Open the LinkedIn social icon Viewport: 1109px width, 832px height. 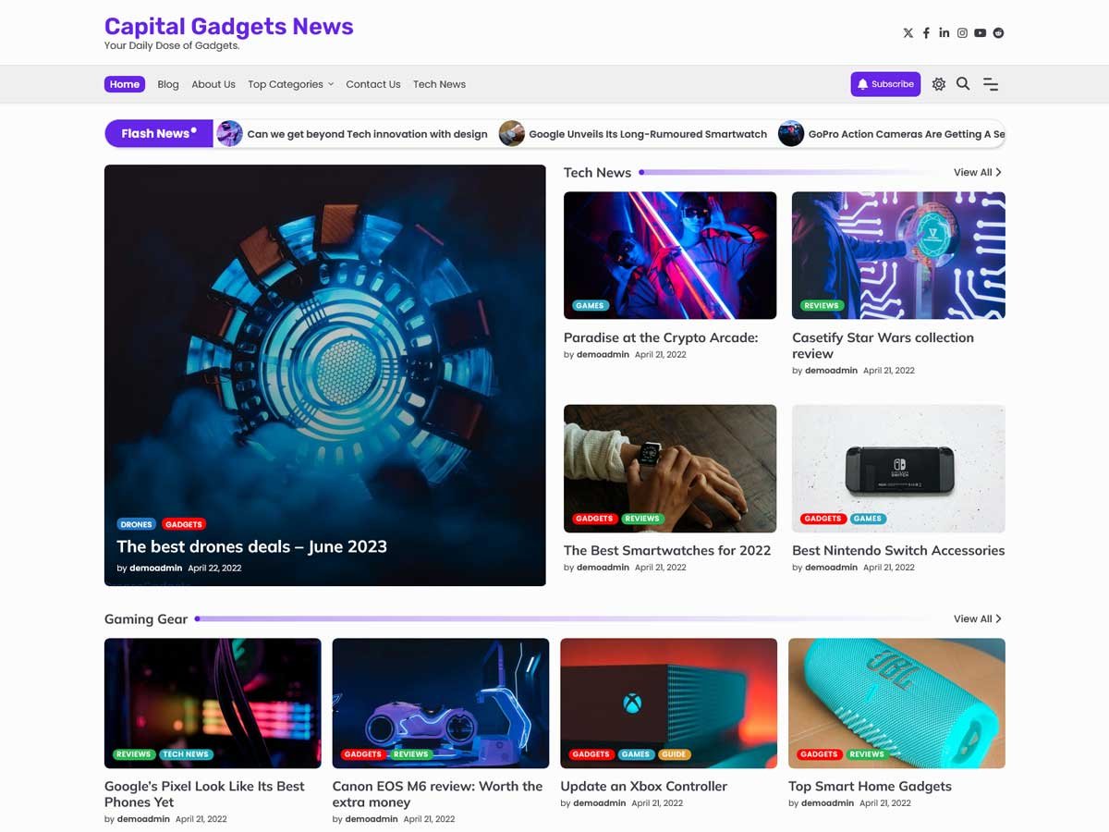pyautogui.click(x=944, y=33)
